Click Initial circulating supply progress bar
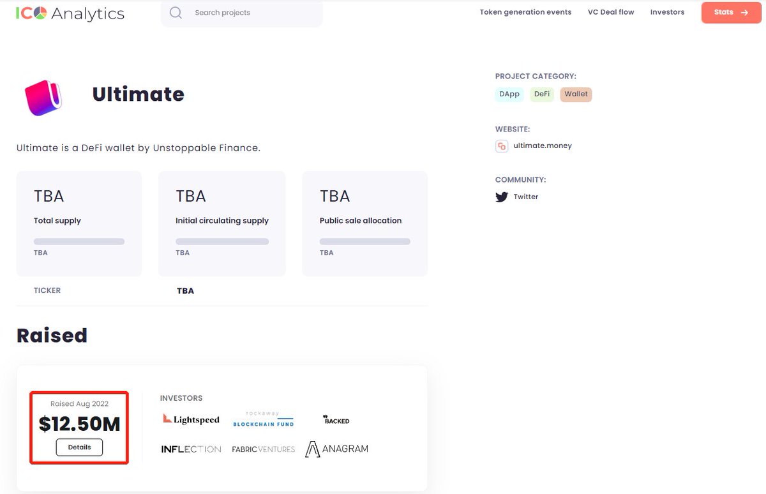766x494 pixels. [222, 242]
